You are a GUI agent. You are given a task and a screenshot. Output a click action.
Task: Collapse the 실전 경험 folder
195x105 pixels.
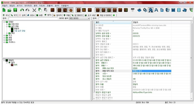pyautogui.click(x=7, y=26)
